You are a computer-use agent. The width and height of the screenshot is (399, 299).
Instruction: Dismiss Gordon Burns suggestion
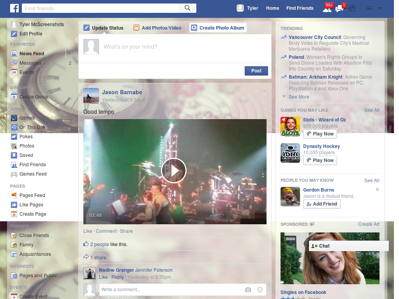pos(377,190)
